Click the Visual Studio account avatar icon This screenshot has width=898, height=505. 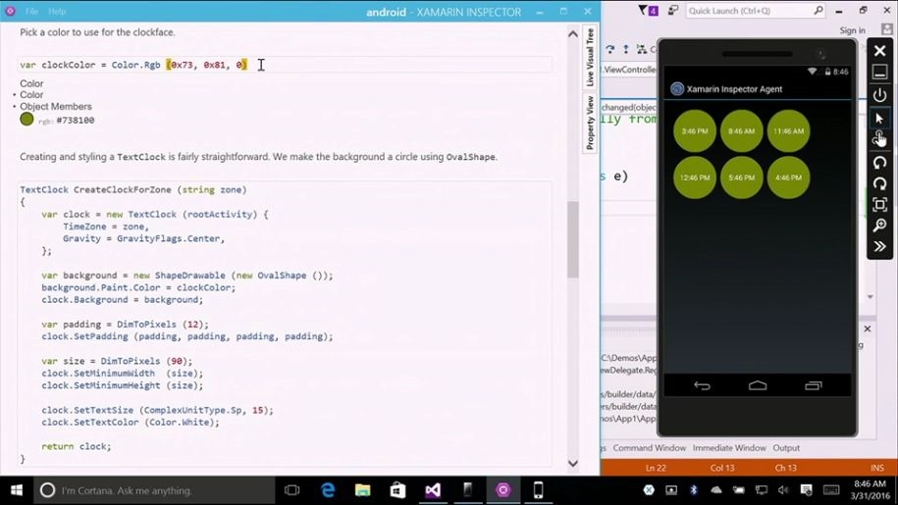point(886,29)
